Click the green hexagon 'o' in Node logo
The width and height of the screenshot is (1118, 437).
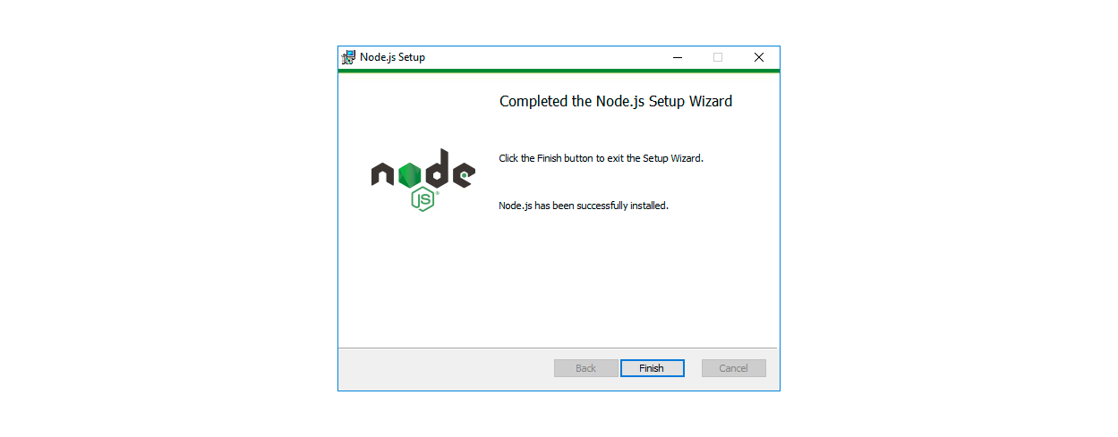410,174
